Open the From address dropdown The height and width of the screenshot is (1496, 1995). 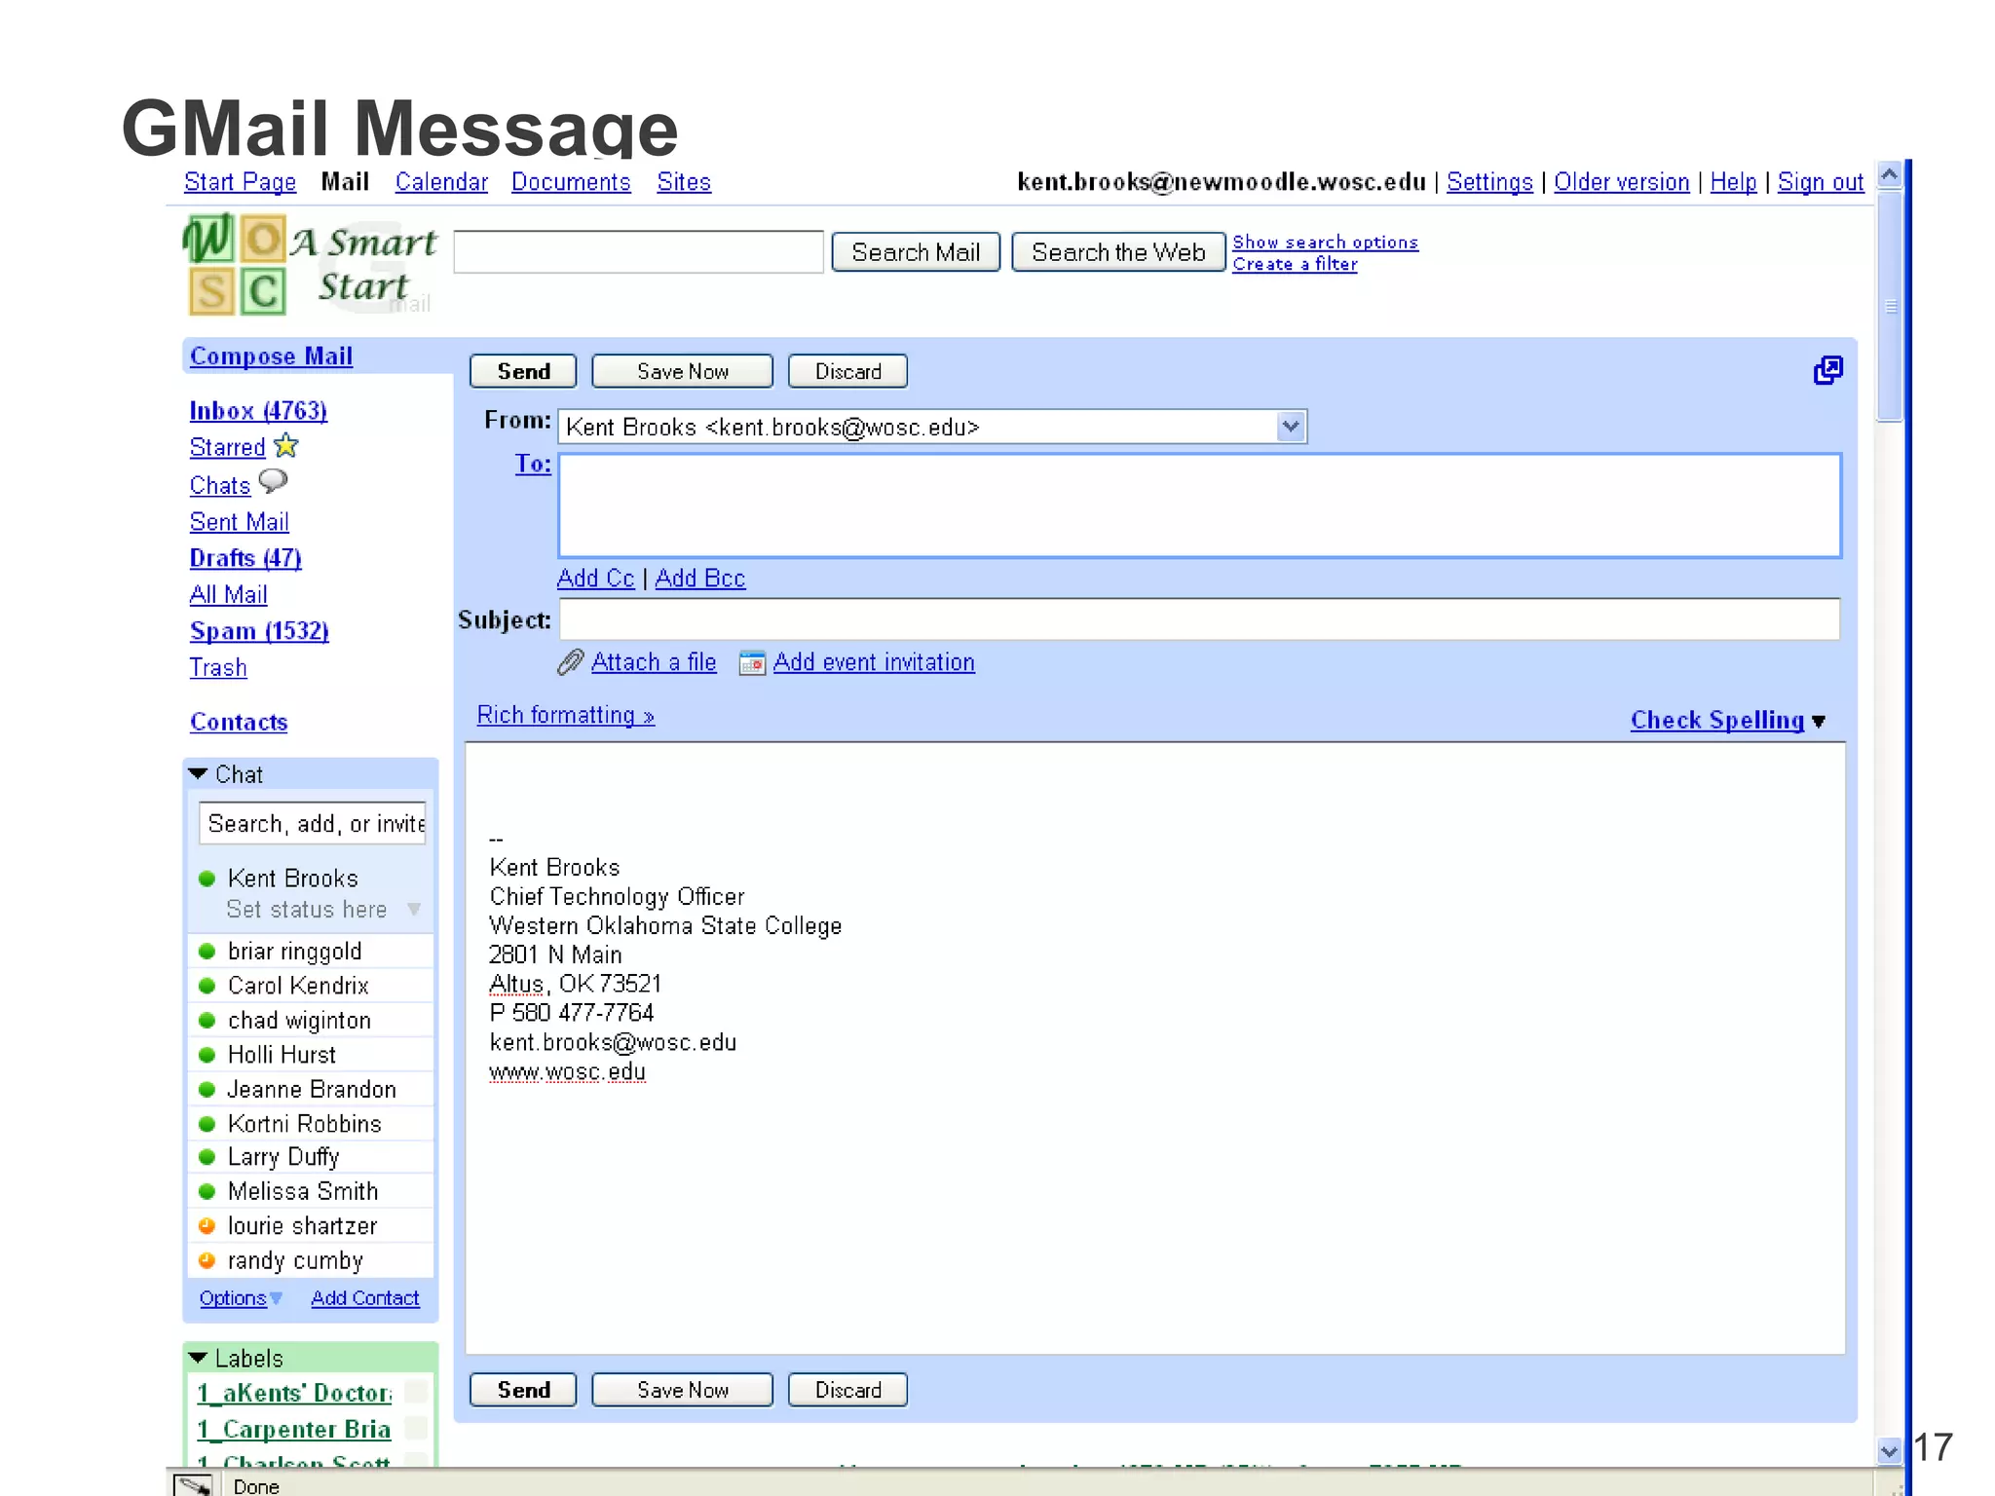[1291, 427]
